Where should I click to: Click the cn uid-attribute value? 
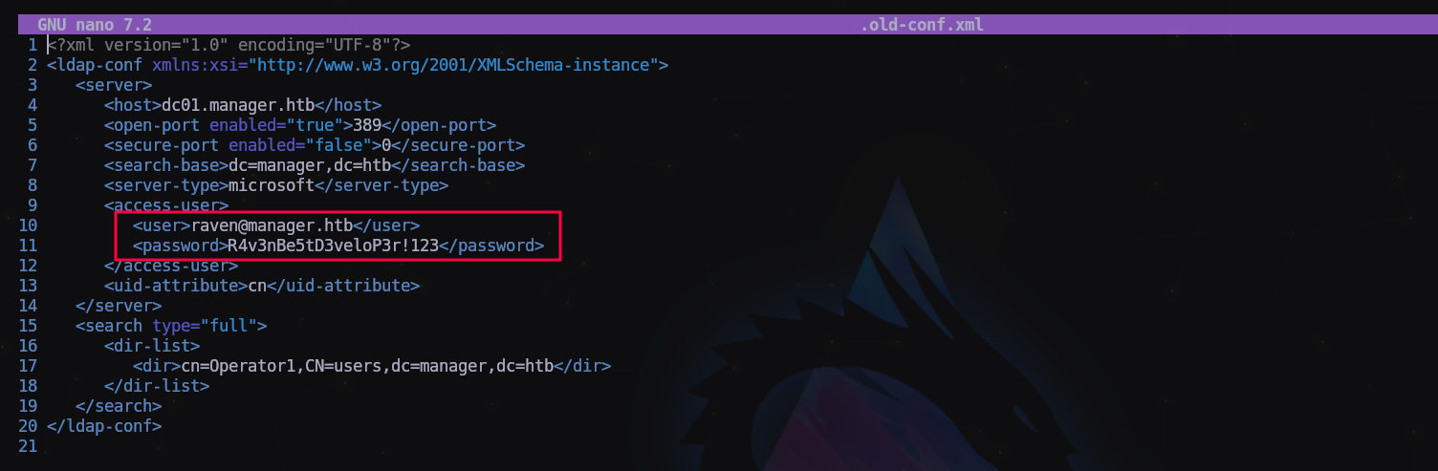click(257, 286)
